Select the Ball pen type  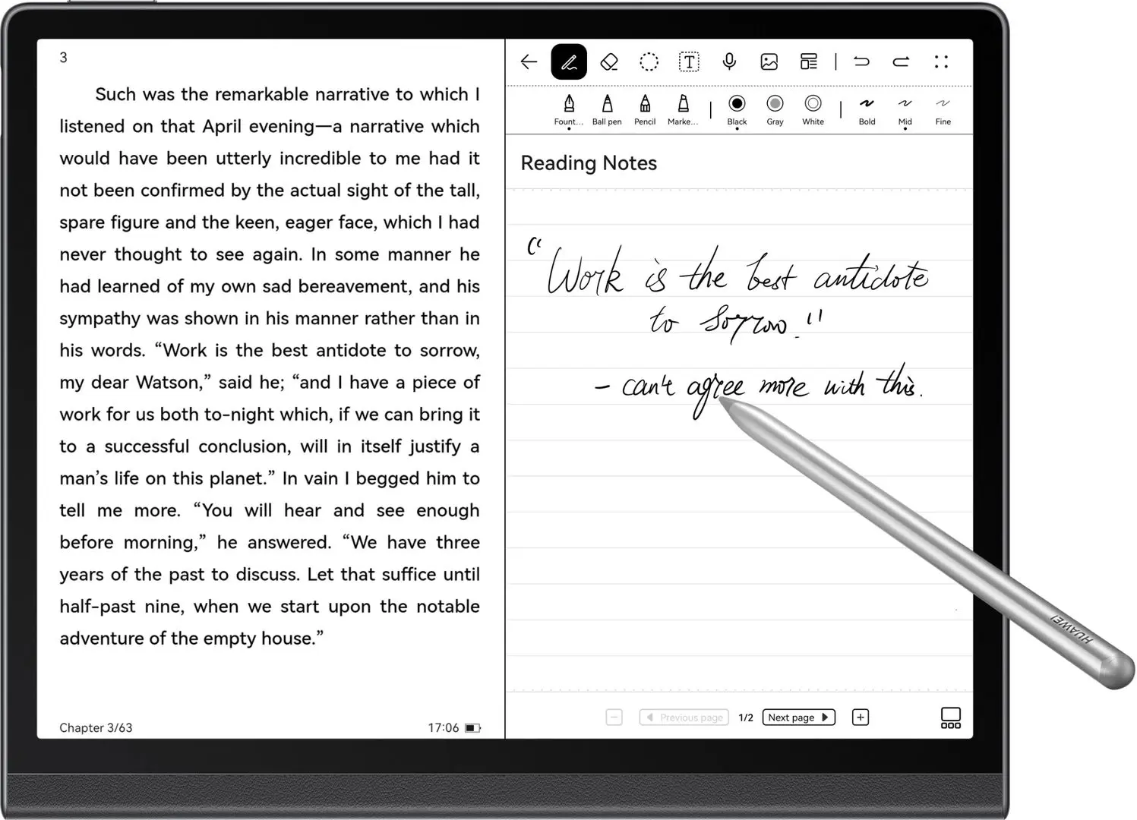pos(607,110)
